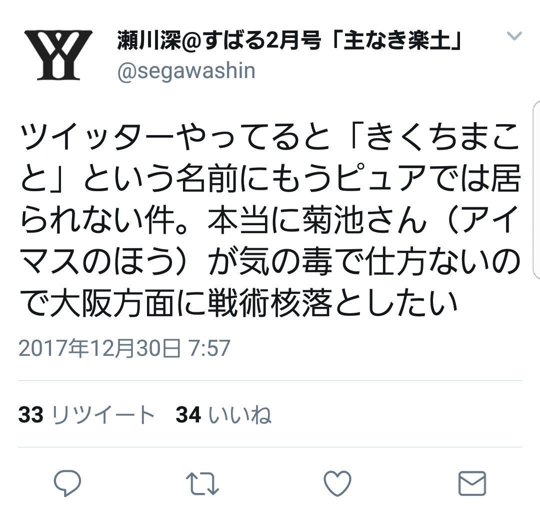Viewport: 540px width, 518px height.
Task: Open @segawashin profile handle
Action: (x=186, y=72)
